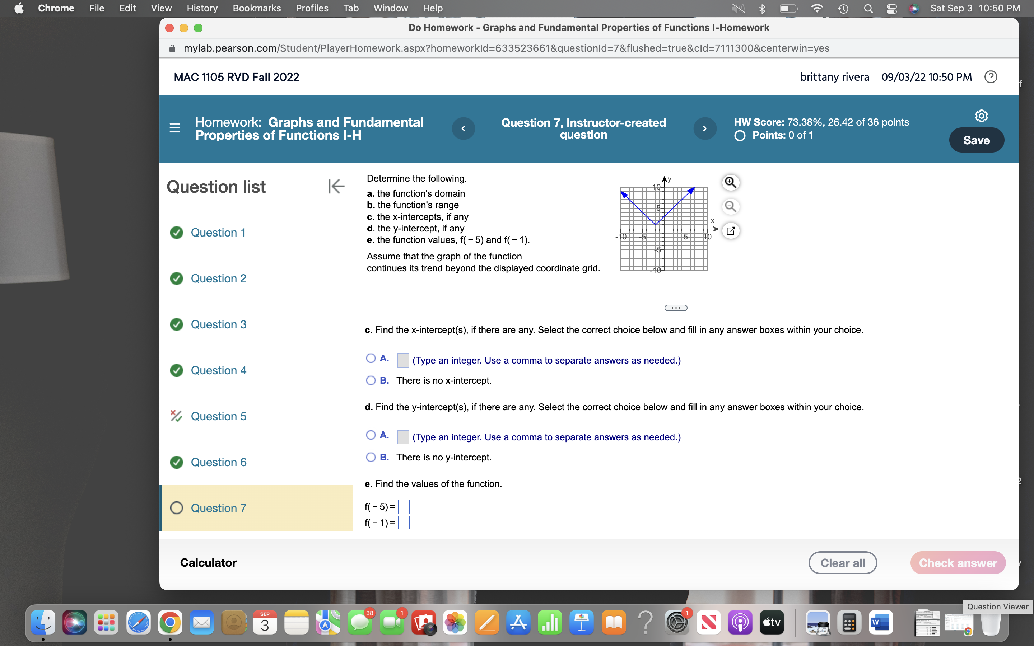The image size is (1034, 646).
Task: Select option A for x-intercepts
Action: (371, 359)
